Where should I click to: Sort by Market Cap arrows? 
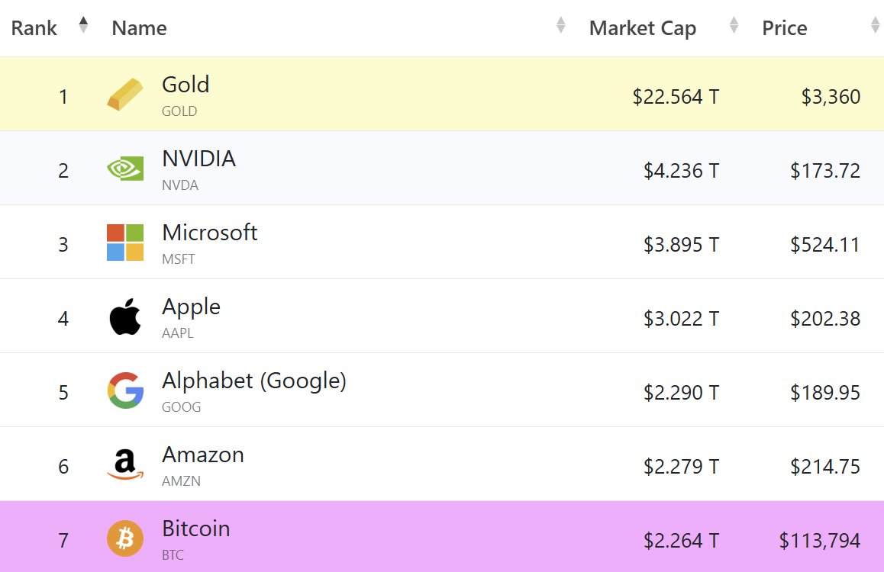[x=734, y=26]
